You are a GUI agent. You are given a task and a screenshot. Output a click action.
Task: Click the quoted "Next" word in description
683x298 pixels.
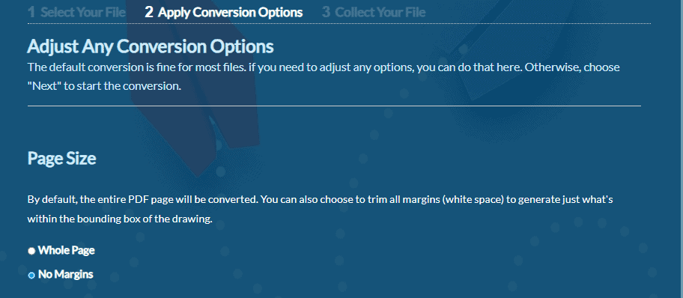point(44,86)
